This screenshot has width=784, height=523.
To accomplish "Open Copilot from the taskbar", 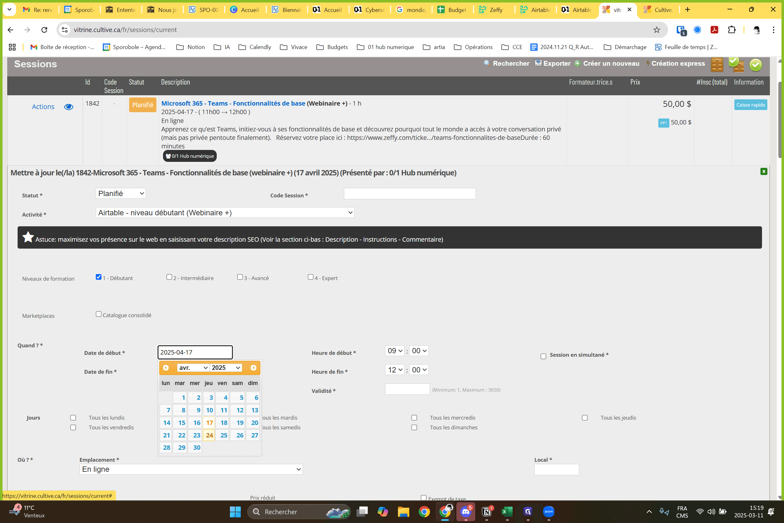I will point(383,512).
